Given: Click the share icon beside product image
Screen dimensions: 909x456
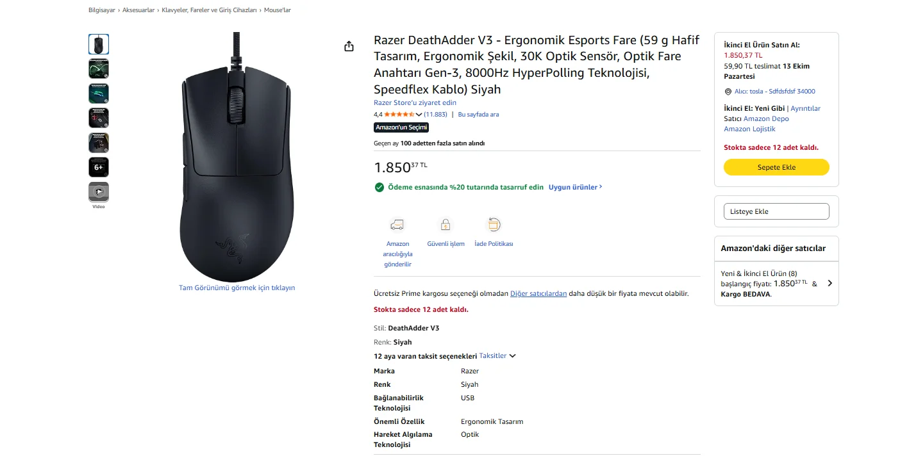Looking at the screenshot, I should (349, 46).
